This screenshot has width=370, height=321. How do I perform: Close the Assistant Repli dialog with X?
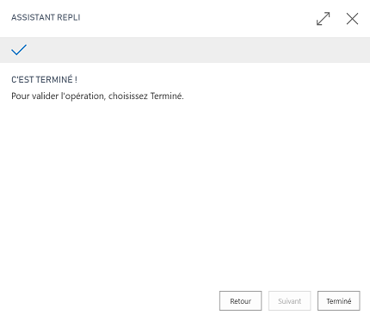[x=352, y=19]
